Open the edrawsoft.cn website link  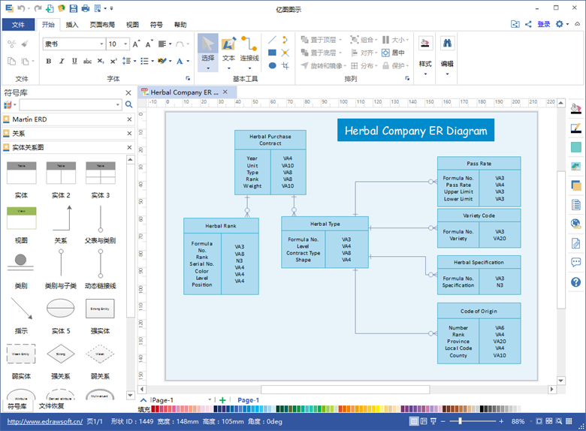coord(45,421)
